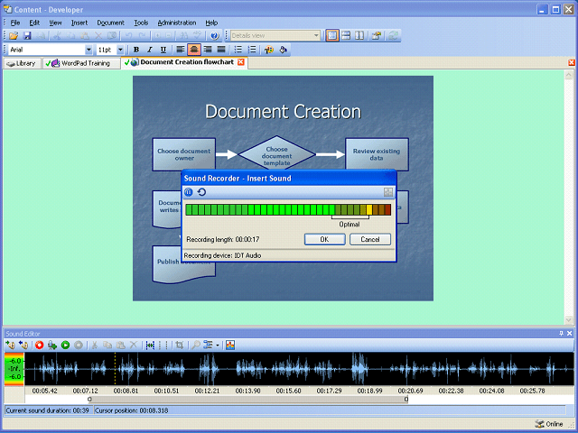Image resolution: width=578 pixels, height=433 pixels.
Task: Switch to the WordPad Training tab
Action: (x=87, y=63)
